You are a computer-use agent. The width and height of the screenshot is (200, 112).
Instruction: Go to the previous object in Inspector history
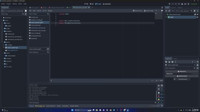click(192, 62)
